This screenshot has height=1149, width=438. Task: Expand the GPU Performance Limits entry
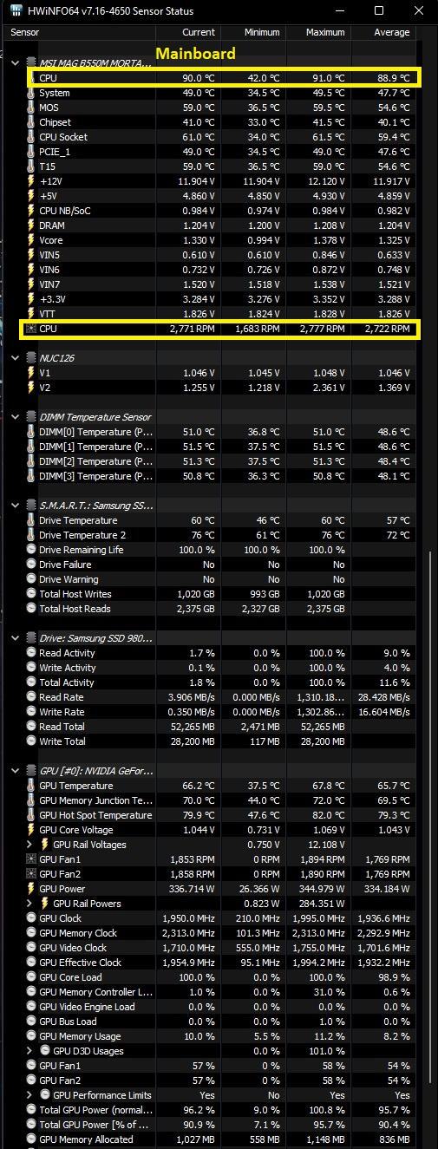31,1095
